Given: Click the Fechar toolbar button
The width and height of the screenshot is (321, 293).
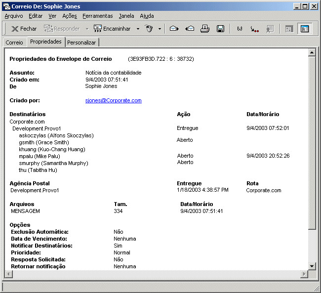Looking at the screenshot, I should coord(24,29).
